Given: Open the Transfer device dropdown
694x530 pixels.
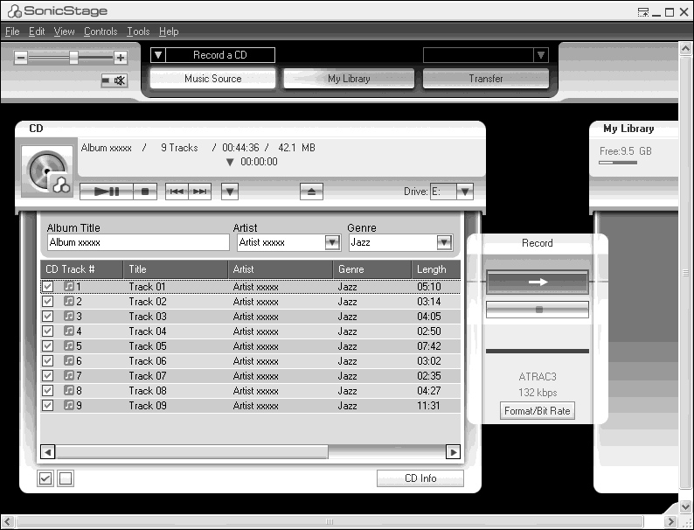Looking at the screenshot, I should tap(541, 55).
